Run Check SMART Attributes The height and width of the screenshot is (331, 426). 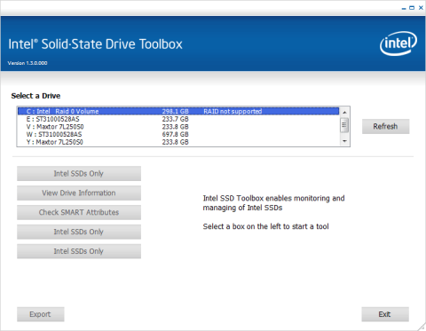point(79,212)
